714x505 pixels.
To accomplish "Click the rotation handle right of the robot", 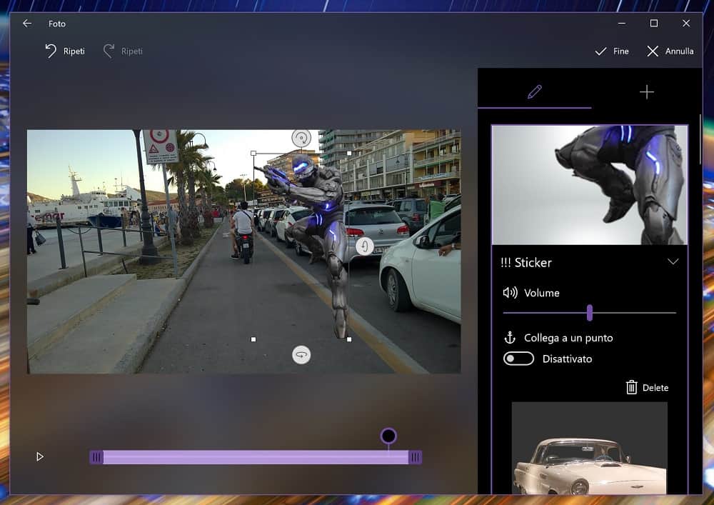I will point(365,246).
